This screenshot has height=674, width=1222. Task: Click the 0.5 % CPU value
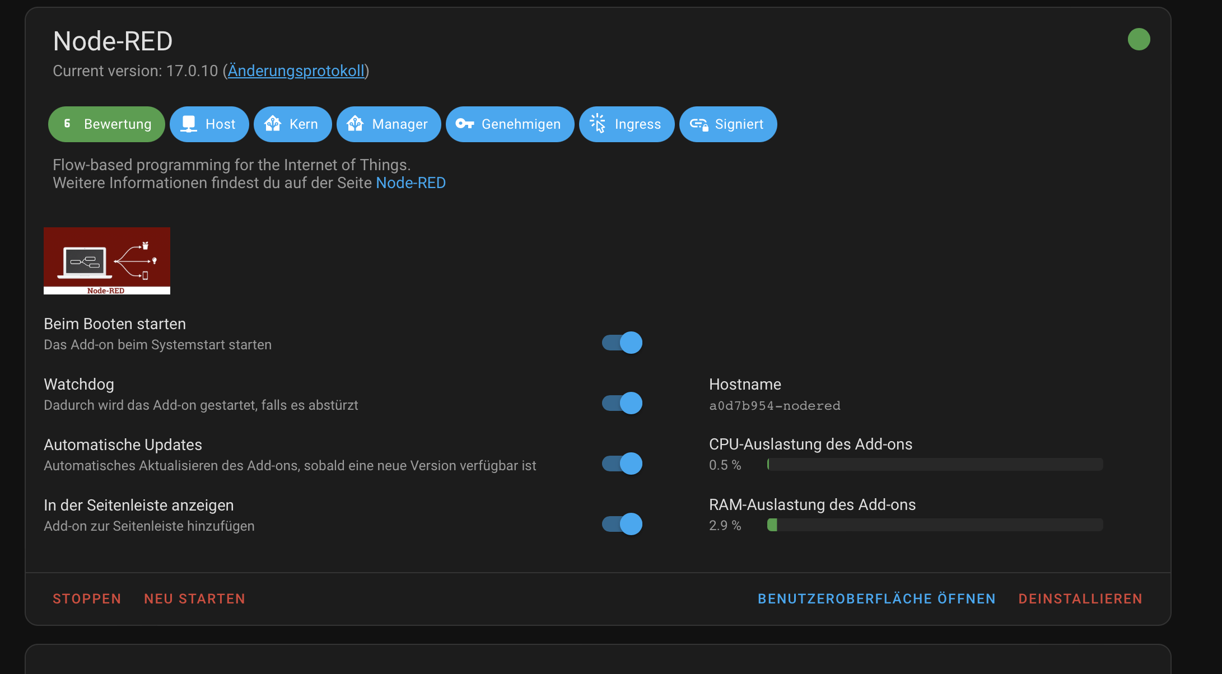tap(725, 465)
